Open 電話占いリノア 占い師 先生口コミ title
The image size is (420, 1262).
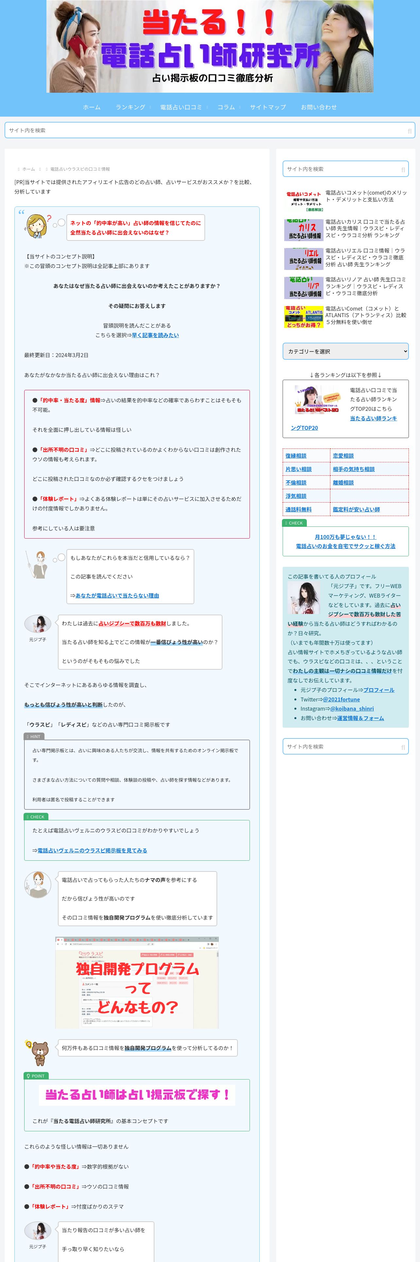[x=366, y=286]
